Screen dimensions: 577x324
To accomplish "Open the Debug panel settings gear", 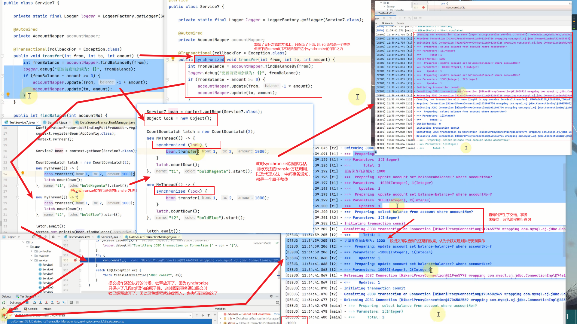I will pos(271,296).
